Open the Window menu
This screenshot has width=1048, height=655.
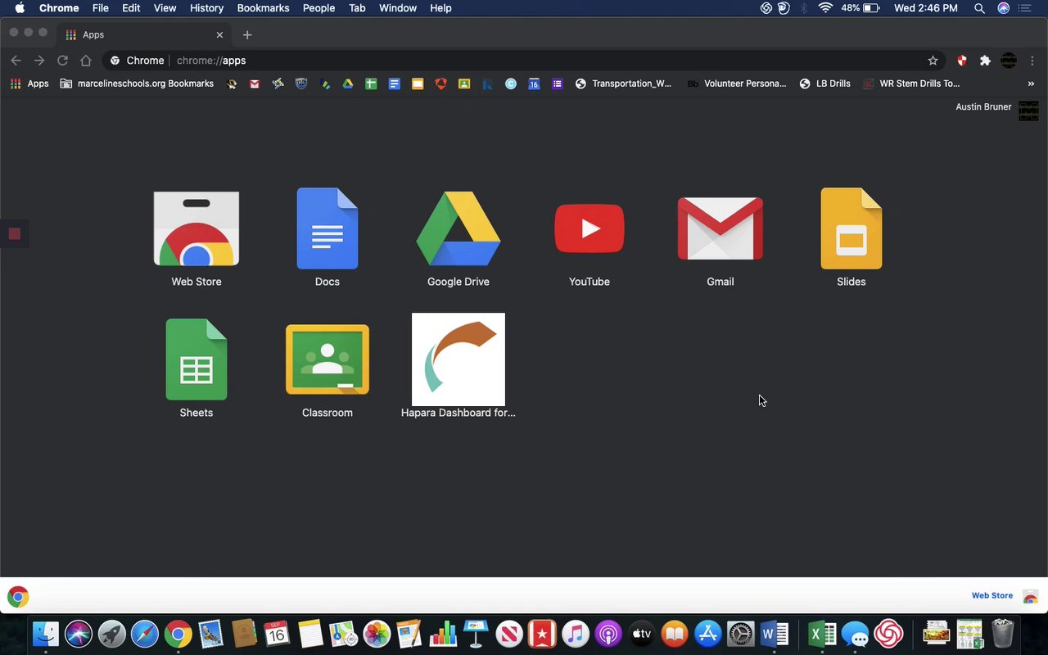tap(398, 8)
